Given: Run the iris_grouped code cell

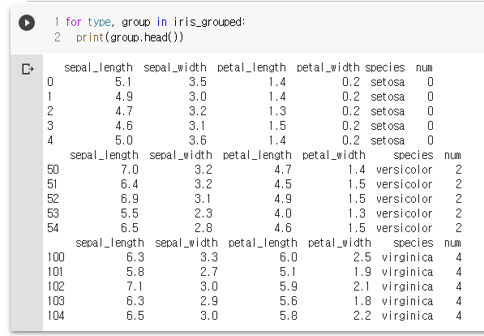Looking at the screenshot, I should [x=27, y=23].
